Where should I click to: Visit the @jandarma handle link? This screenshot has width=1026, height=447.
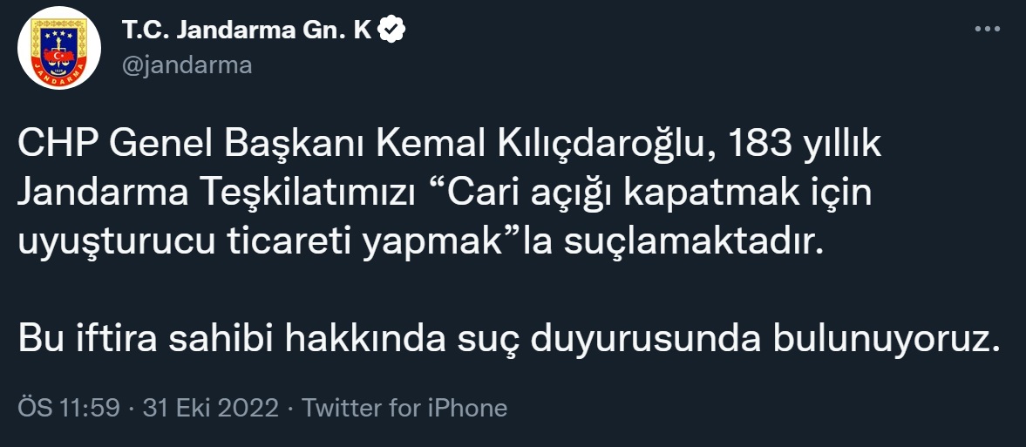(x=187, y=65)
